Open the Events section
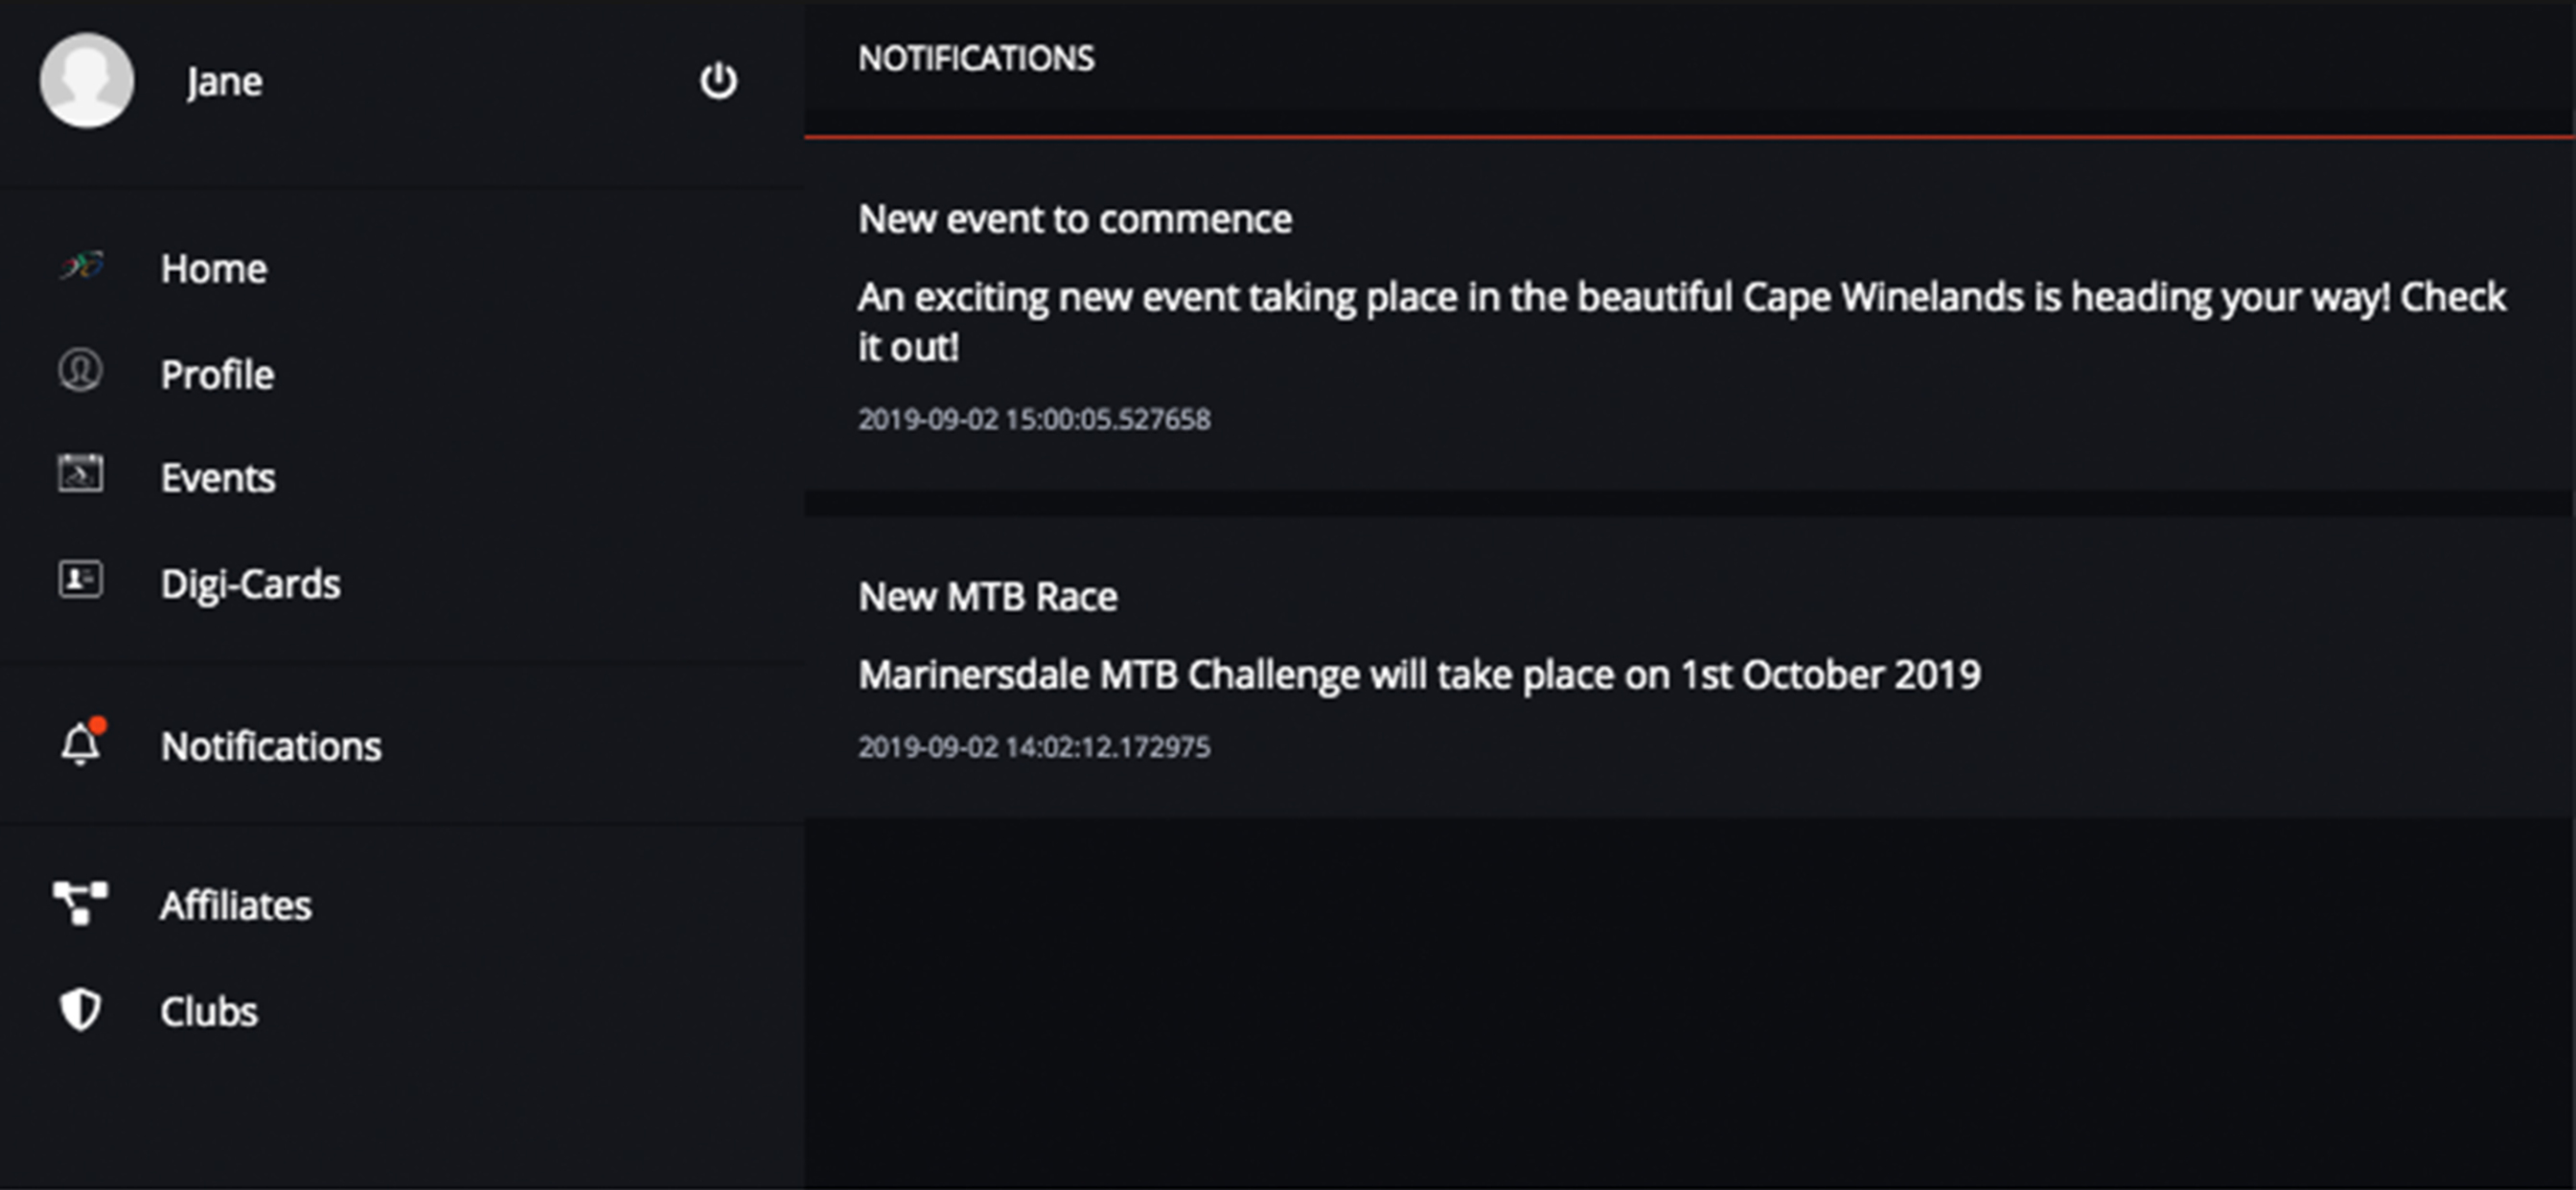The height and width of the screenshot is (1190, 2576). coord(218,478)
